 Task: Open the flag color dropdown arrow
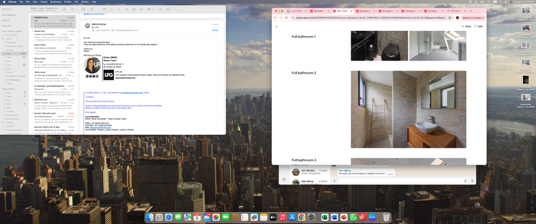pyautogui.click(x=152, y=9)
